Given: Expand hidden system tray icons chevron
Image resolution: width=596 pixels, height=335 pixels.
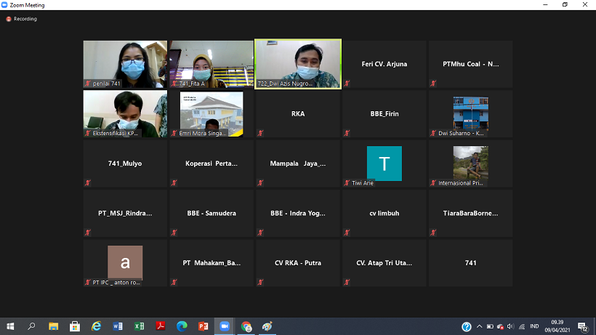Looking at the screenshot, I should tap(480, 326).
